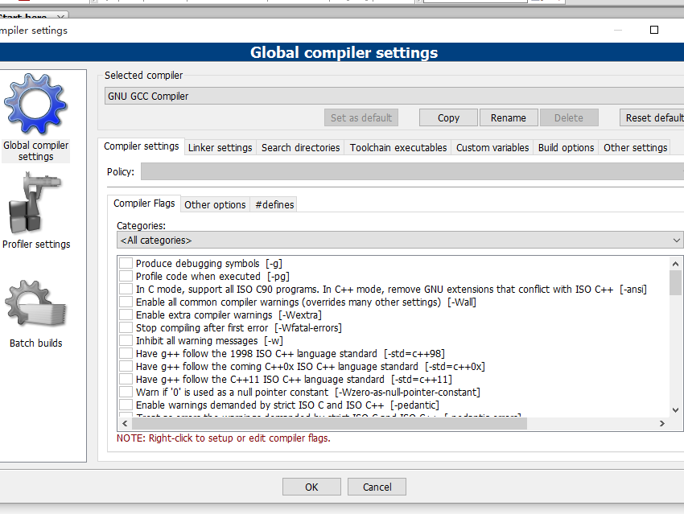Image resolution: width=684 pixels, height=514 pixels.
Task: Enable Produce debugging symbols [-g] checkbox
Action: [x=126, y=263]
